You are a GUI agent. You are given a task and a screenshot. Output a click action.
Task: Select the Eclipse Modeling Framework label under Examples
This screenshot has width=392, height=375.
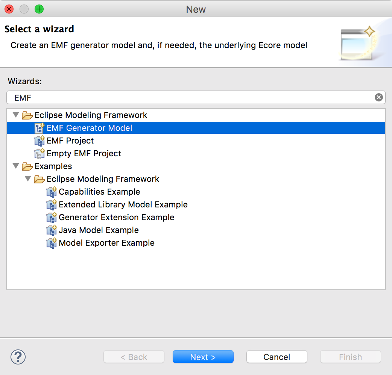click(x=103, y=179)
